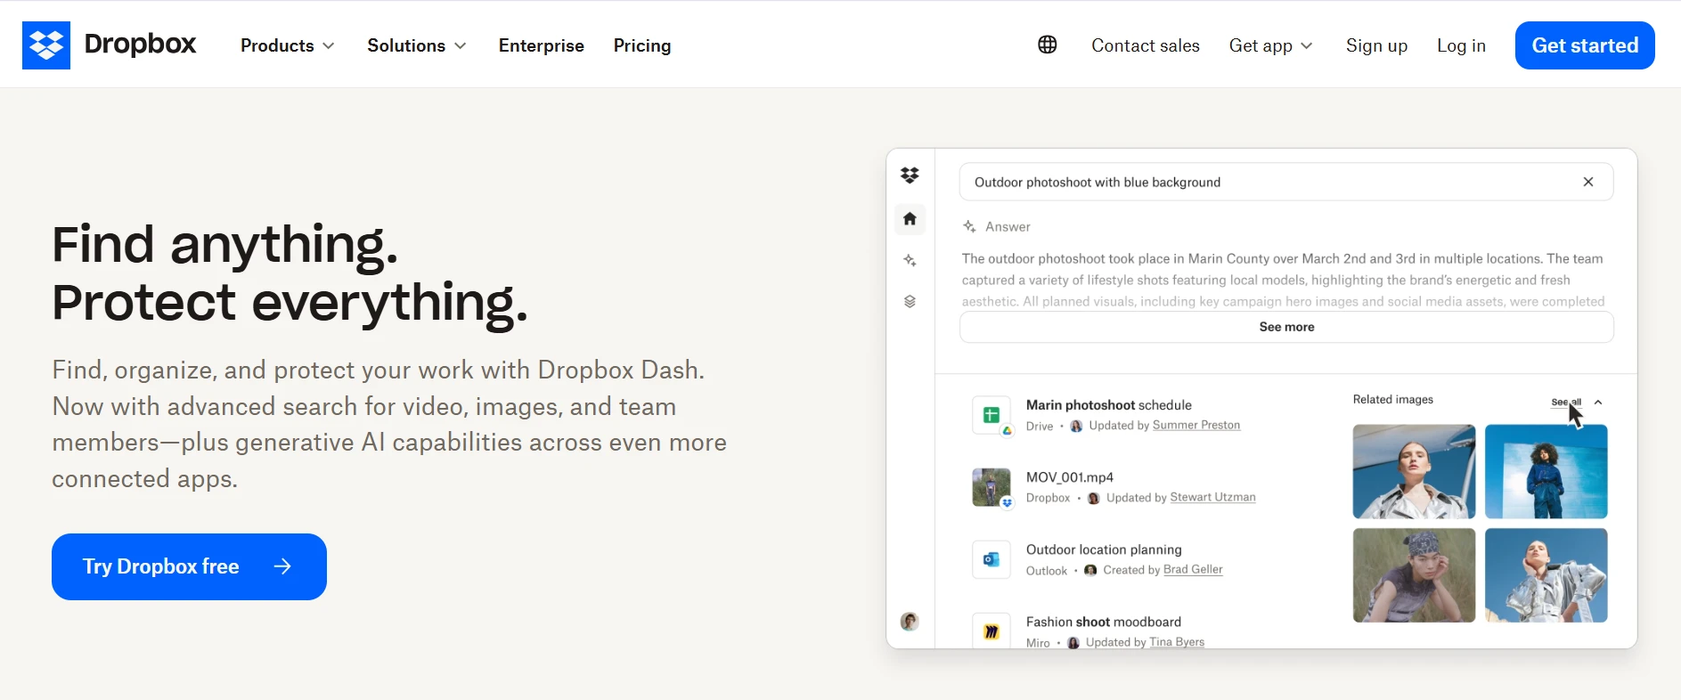Viewport: 1681px width, 700px height.
Task: Open the language selector globe icon
Action: tap(1048, 45)
